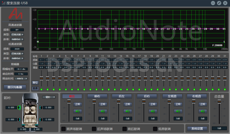Select the 后左 channel tab
230x134 pixels.
tap(122, 96)
